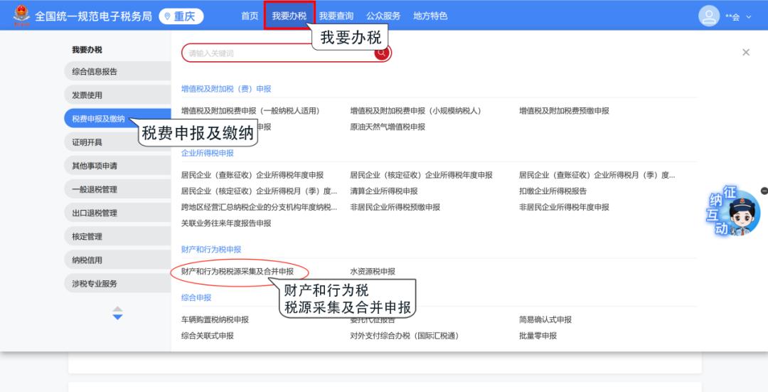Open the user avatar icon
768x392 pixels.
click(709, 16)
